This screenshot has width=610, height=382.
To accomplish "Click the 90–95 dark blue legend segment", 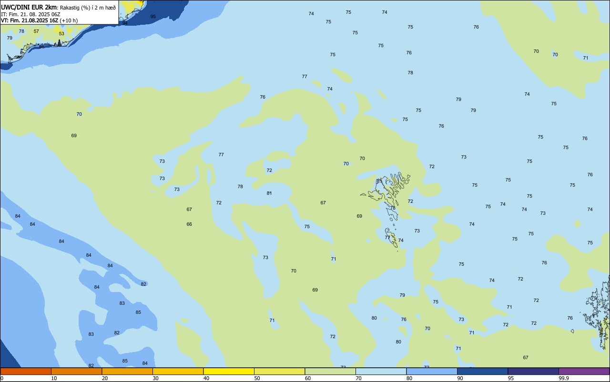I will click(x=482, y=371).
